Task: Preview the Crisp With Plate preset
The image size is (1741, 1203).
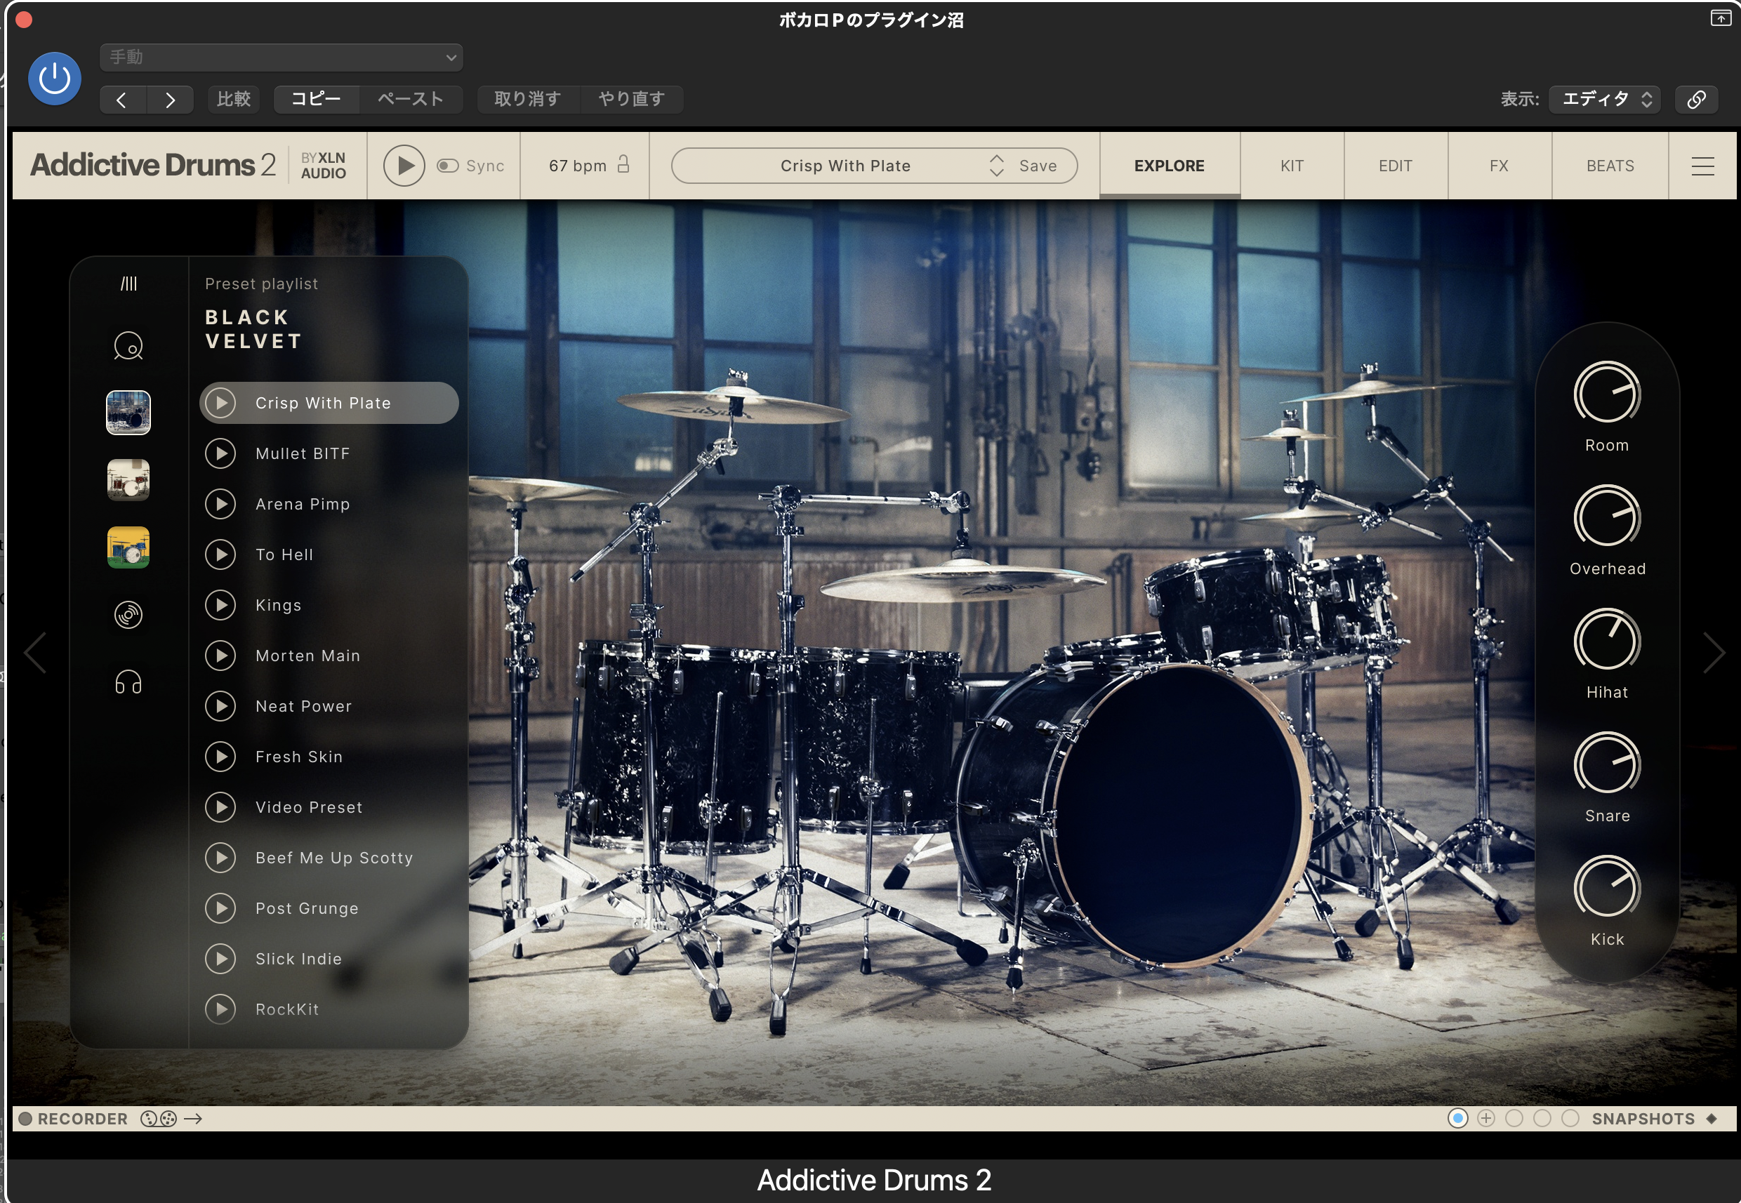Action: pos(220,402)
